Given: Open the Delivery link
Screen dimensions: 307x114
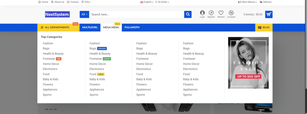Looking at the screenshot, I should coord(266,2).
